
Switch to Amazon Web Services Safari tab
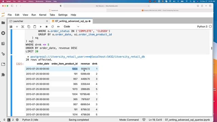click(x=160, y=11)
